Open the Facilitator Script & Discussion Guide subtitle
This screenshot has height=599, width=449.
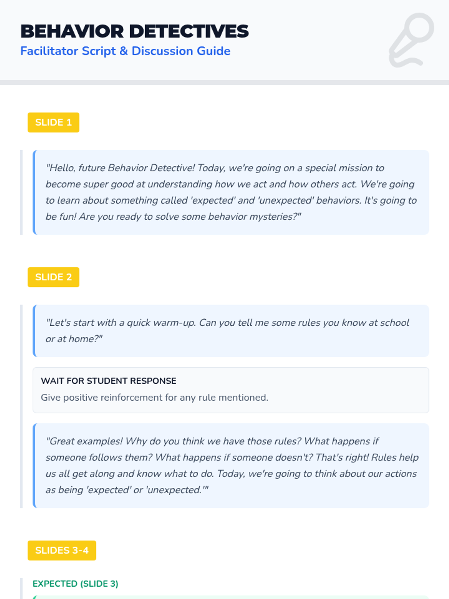point(125,51)
